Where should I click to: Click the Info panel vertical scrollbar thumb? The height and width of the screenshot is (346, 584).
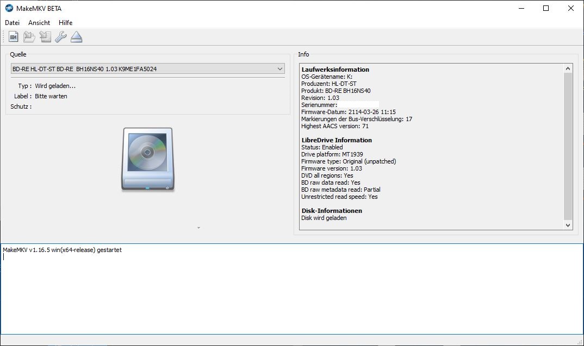(x=568, y=146)
